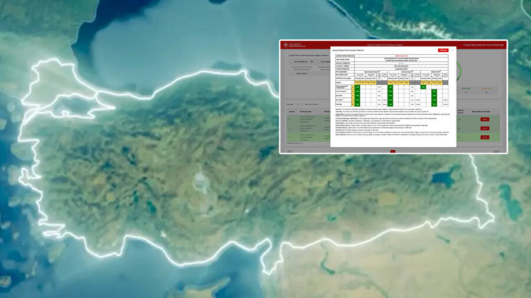Click the ministry logo in header
531x298 pixels.
coord(287,45)
